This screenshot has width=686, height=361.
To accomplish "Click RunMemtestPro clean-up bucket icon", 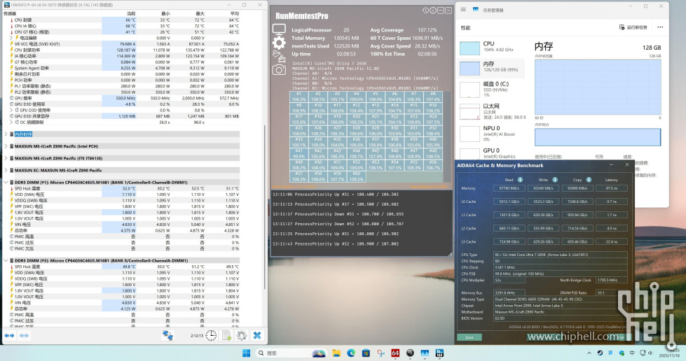I will (x=279, y=56).
